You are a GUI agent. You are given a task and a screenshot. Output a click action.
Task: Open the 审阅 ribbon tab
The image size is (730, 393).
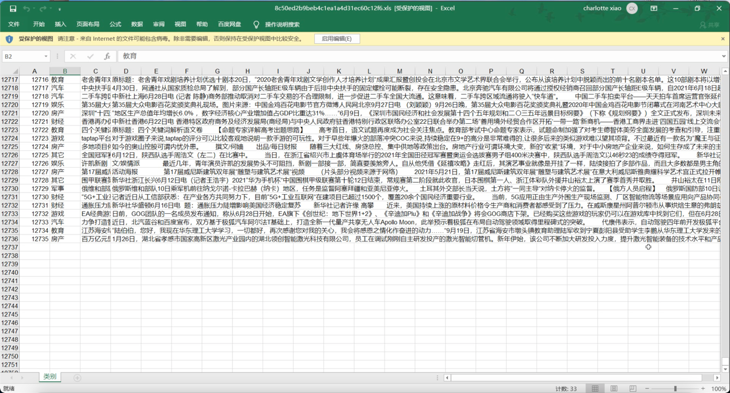(x=159, y=24)
